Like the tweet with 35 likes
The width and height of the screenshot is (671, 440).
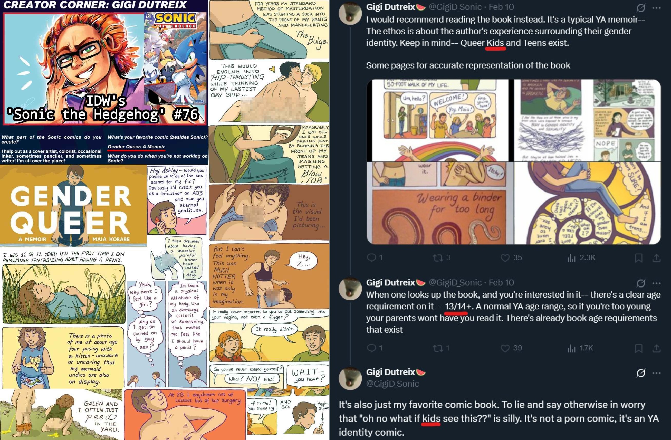pos(505,258)
